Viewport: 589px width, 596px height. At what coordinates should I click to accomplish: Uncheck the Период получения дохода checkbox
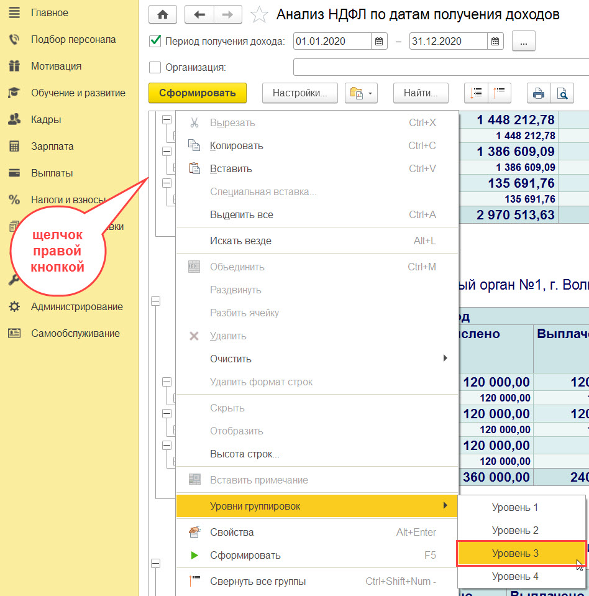click(155, 41)
